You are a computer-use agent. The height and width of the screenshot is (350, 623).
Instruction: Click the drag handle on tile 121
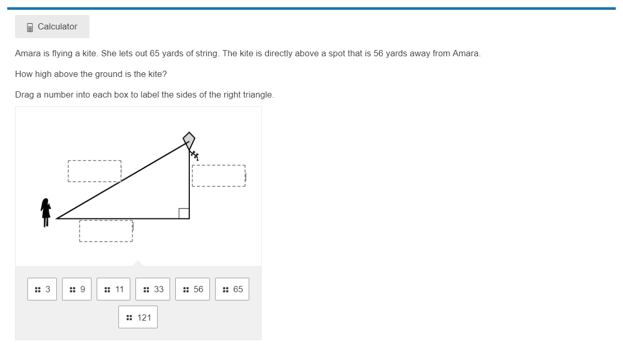click(x=129, y=318)
